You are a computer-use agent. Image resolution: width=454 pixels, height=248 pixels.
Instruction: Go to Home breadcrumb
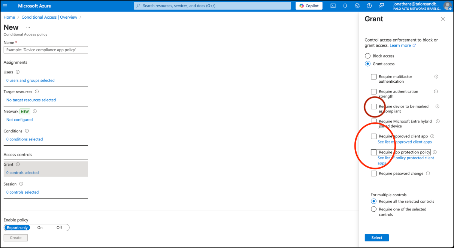pyautogui.click(x=9, y=17)
